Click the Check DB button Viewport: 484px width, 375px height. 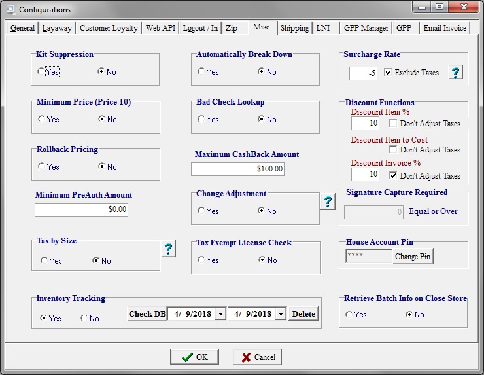[147, 314]
